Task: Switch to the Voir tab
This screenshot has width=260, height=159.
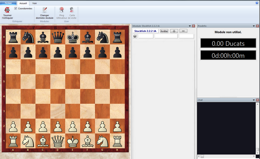Action: tap(35, 3)
